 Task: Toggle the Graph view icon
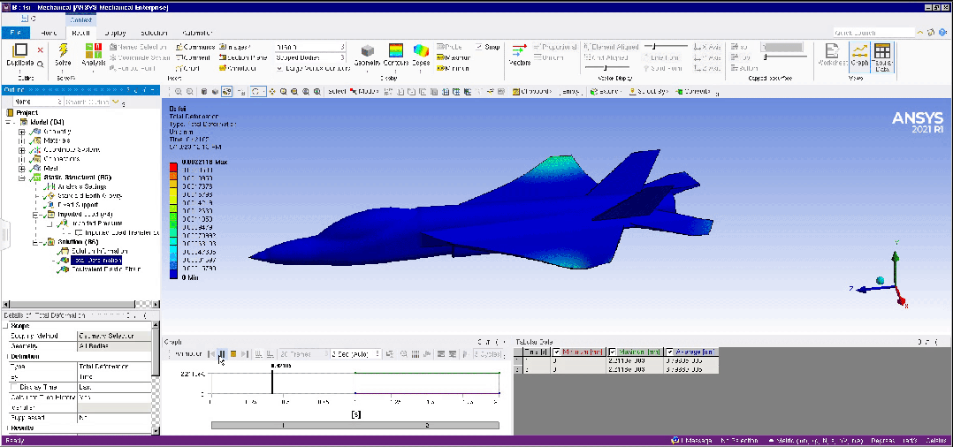pos(859,51)
